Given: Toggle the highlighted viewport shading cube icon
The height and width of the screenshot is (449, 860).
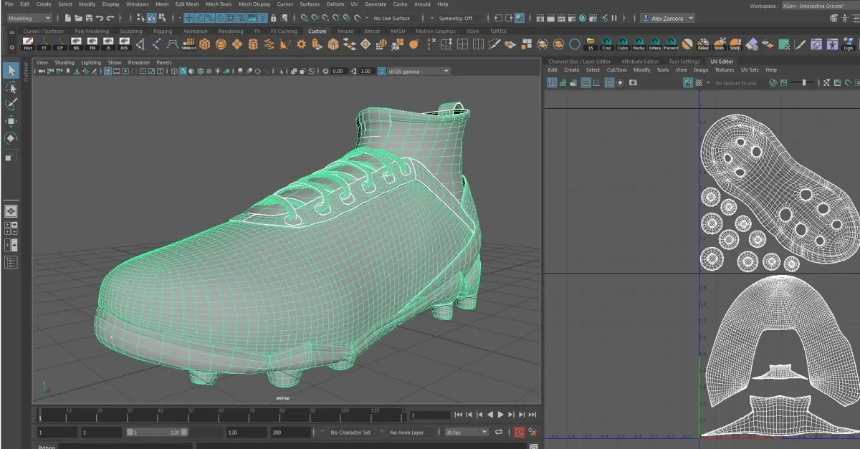Looking at the screenshot, I should pyautogui.click(x=183, y=71).
